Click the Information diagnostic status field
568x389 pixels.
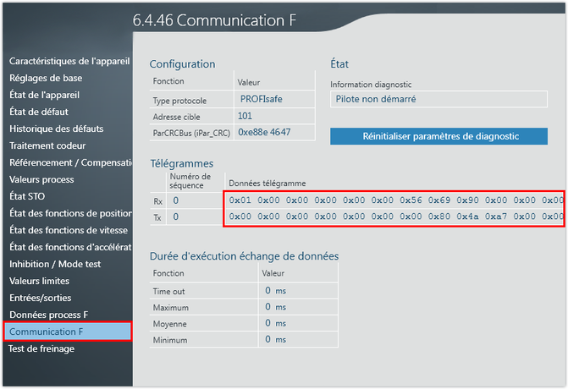click(438, 99)
